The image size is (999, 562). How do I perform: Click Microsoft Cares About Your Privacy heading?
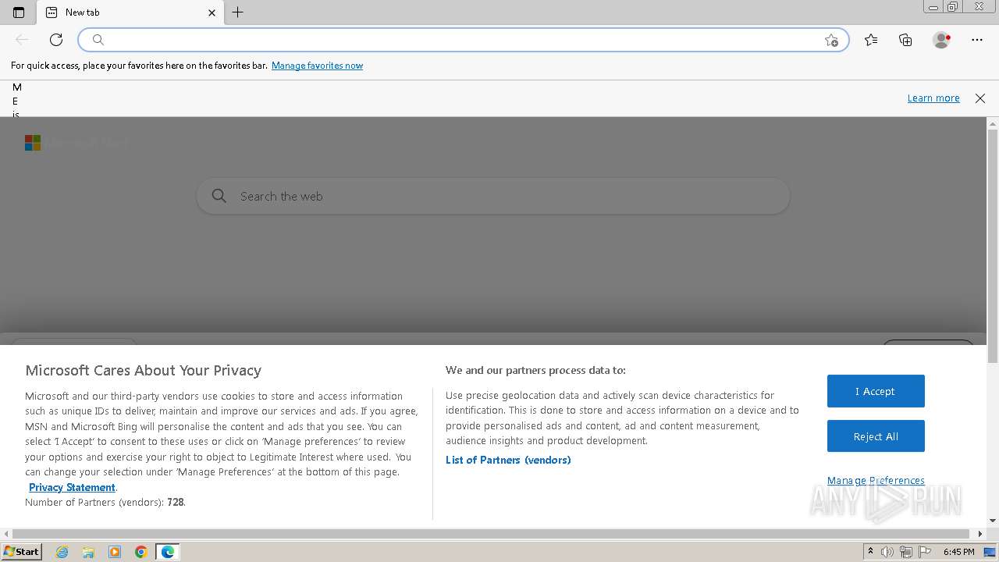point(144,371)
